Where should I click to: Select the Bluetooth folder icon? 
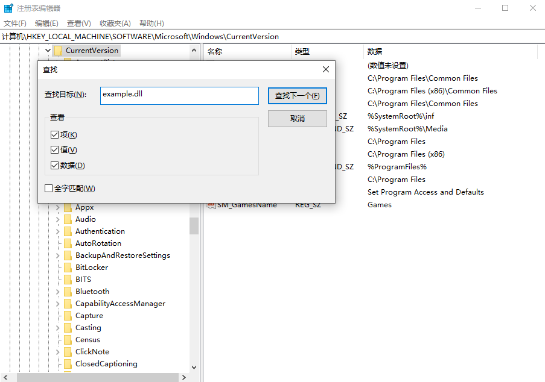pyautogui.click(x=68, y=292)
